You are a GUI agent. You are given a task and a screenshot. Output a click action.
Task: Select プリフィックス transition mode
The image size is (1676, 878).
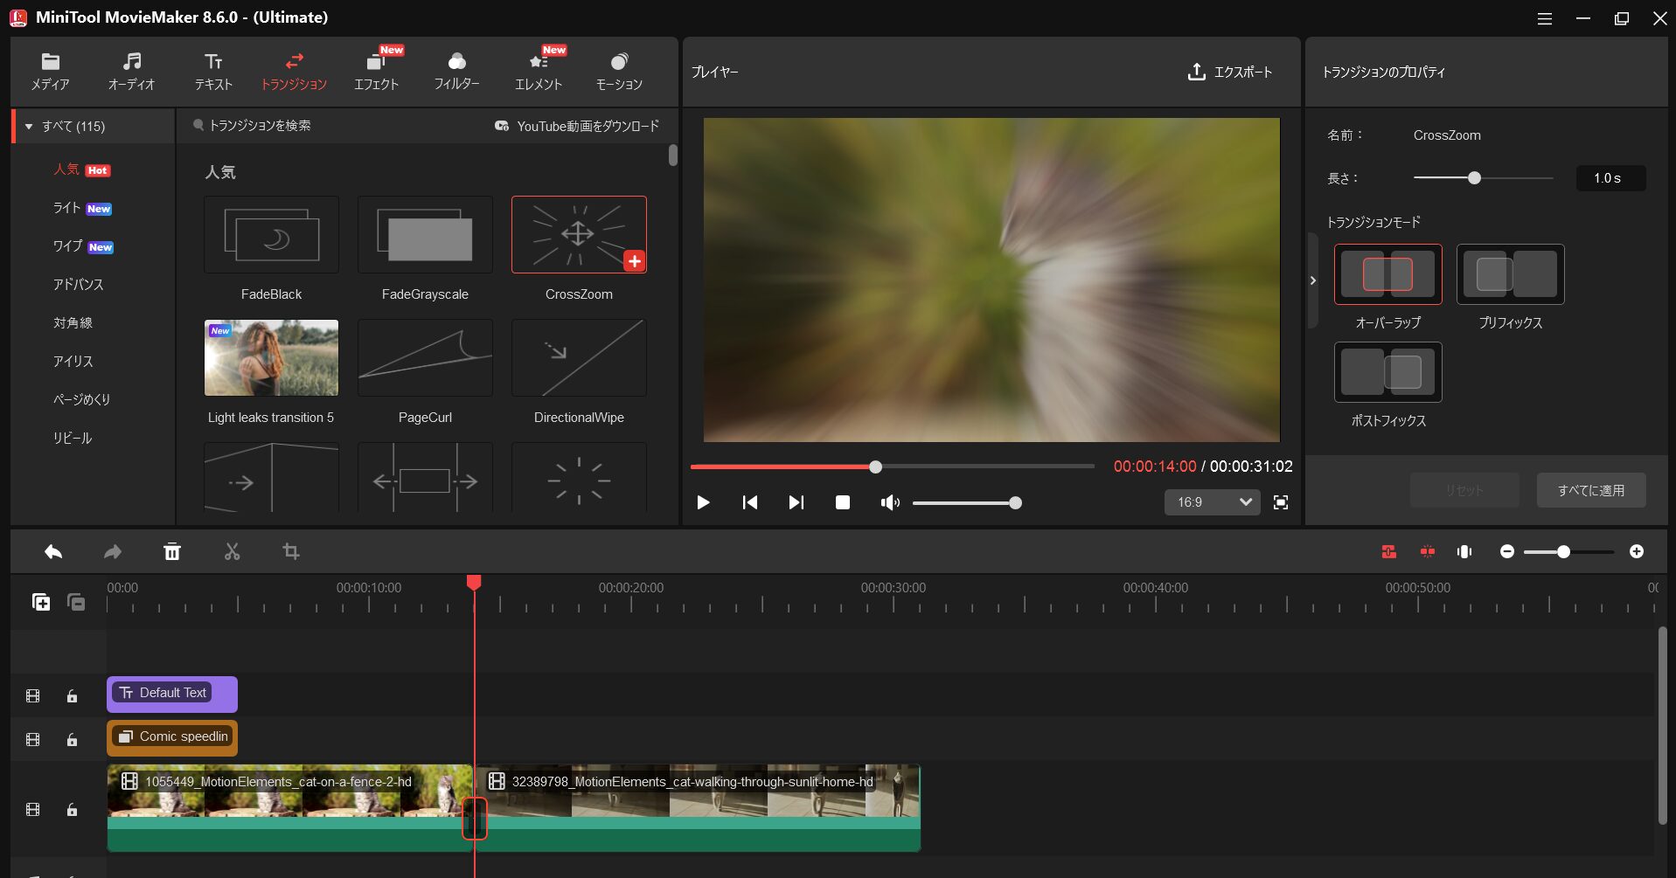click(1511, 274)
